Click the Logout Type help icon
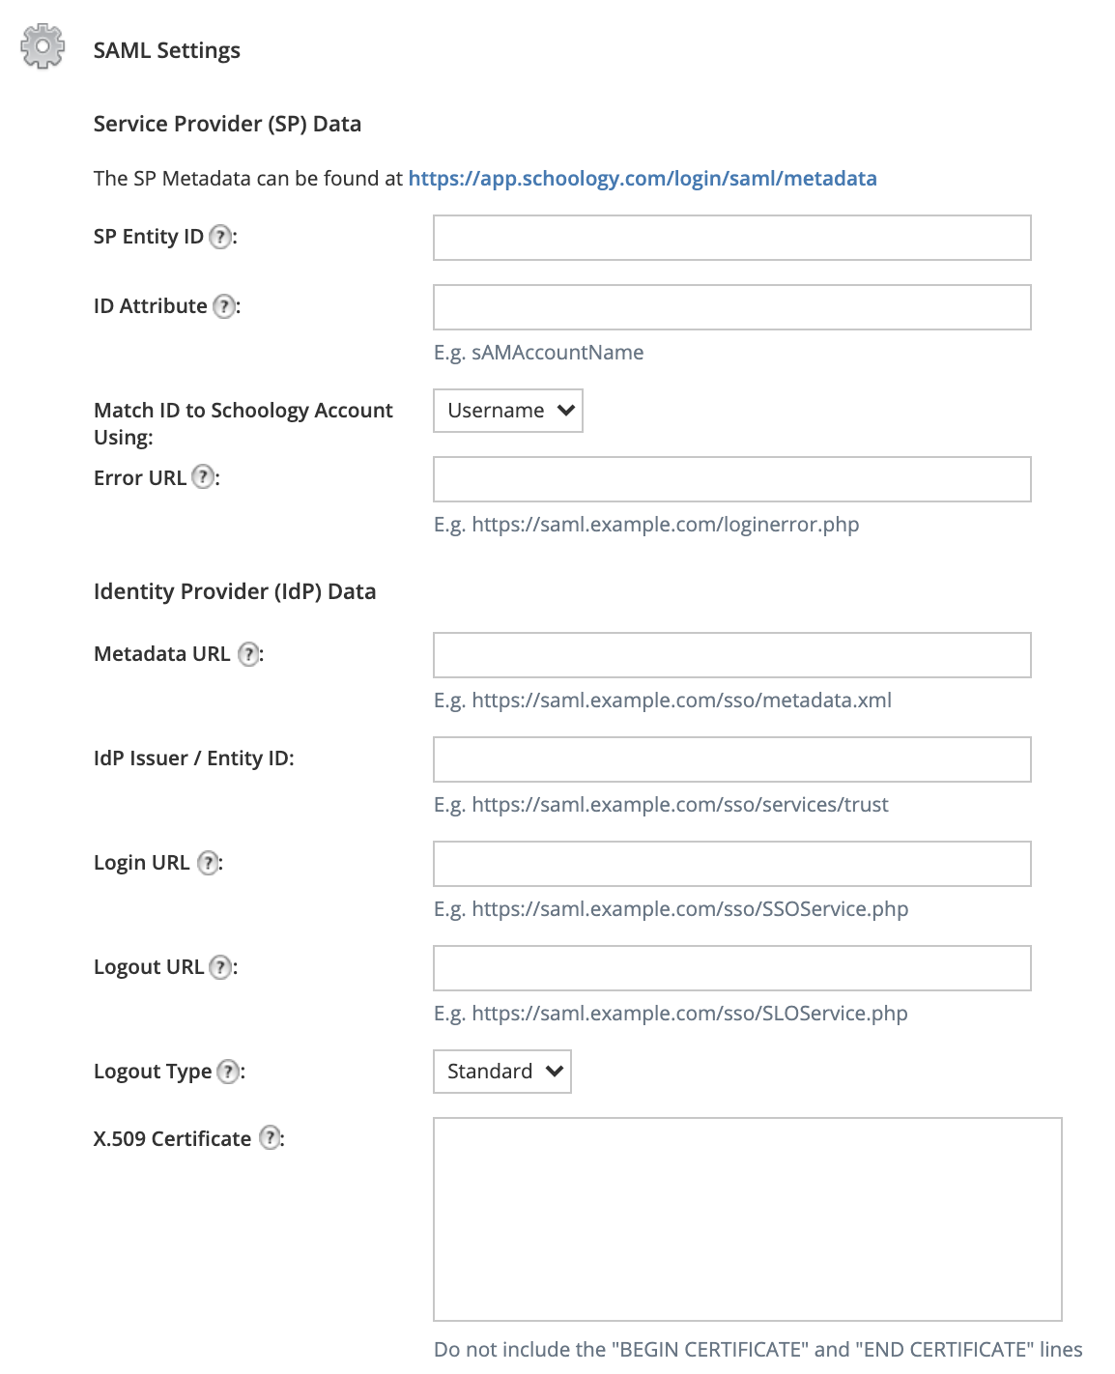Screen dimensions: 1115x1374 point(228,1072)
